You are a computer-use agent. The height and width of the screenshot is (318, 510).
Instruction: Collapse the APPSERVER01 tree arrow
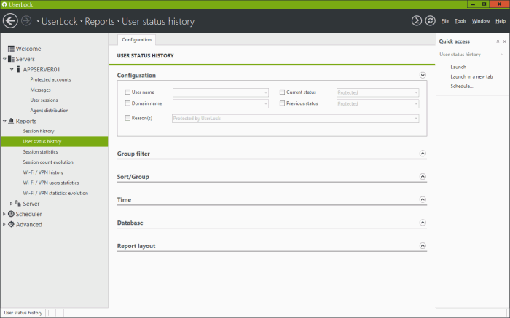(12, 70)
